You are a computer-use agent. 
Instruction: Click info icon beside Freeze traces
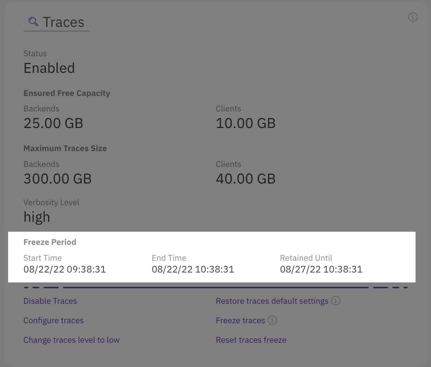click(x=272, y=320)
